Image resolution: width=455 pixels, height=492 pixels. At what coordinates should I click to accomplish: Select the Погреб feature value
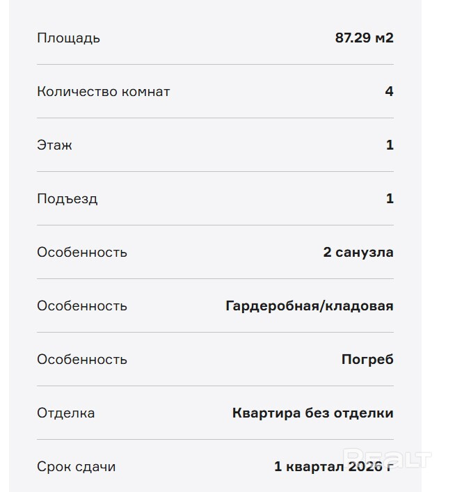coord(367,360)
